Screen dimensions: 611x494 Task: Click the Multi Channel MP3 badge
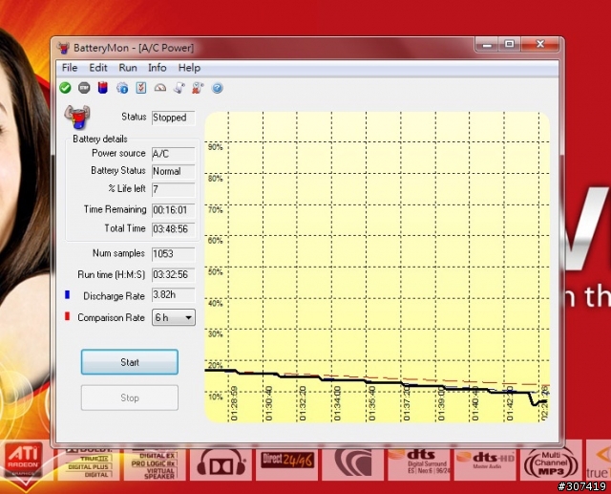[x=551, y=462]
